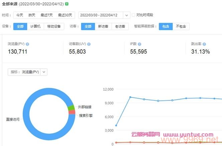Viewport: 222px width, 146px height.
Task: Select 最近7天 time range
Action: pos(46,15)
